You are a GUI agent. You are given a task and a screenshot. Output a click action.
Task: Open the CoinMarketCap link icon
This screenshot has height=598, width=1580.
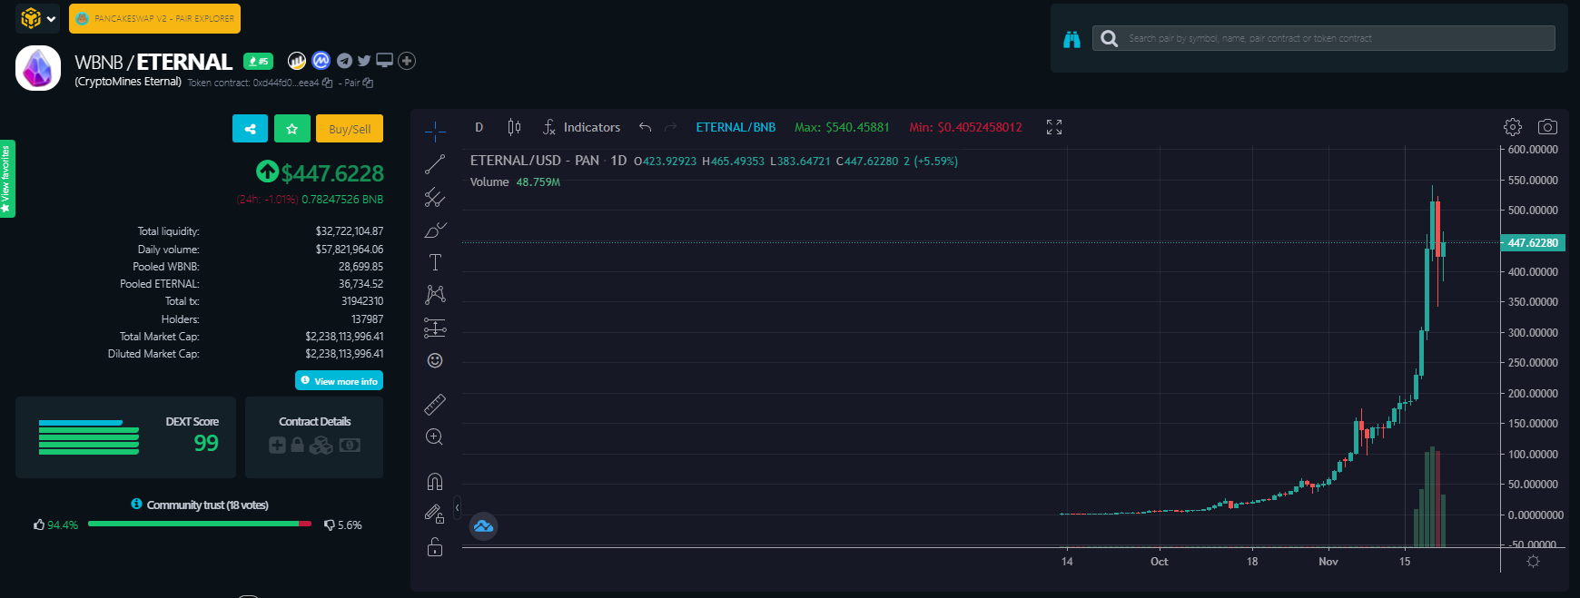[321, 61]
